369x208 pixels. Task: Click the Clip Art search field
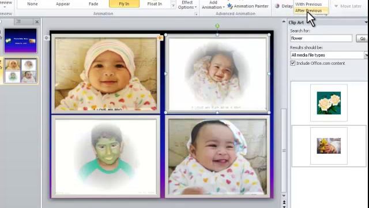321,38
